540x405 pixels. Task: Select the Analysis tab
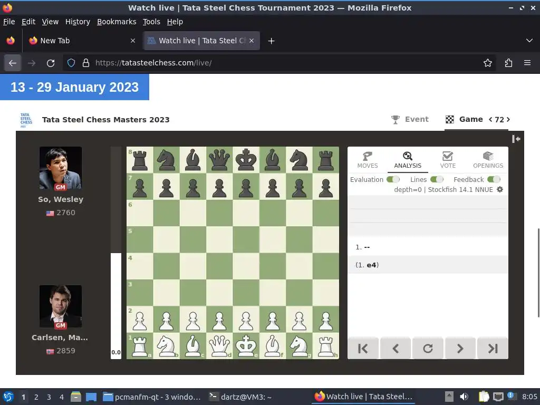pos(408,160)
